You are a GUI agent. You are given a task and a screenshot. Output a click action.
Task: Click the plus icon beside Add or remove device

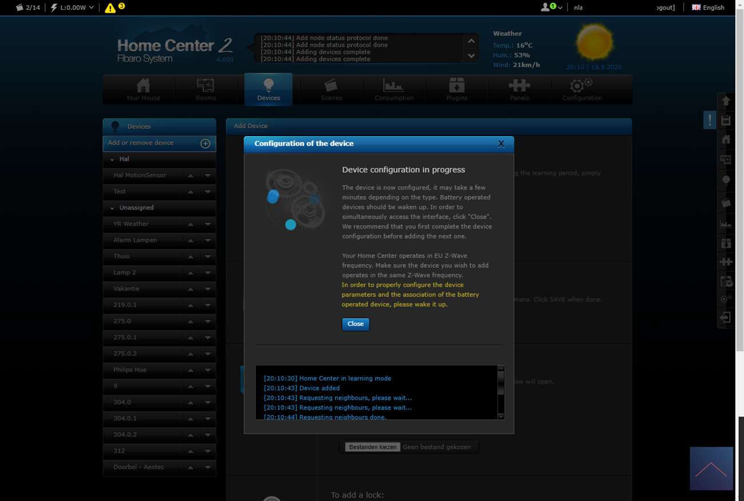click(205, 144)
